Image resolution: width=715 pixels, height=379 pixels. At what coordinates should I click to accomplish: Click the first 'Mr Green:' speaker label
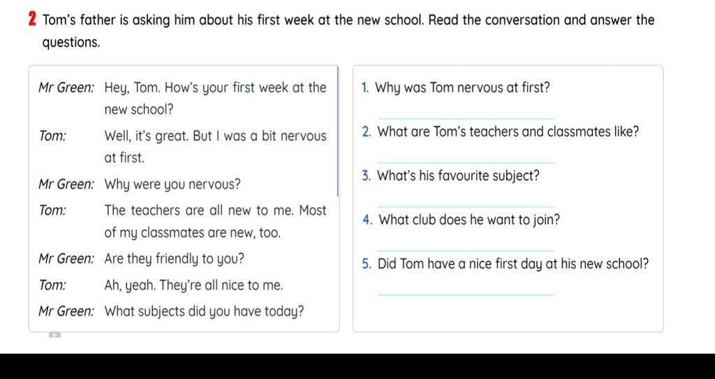(66, 87)
